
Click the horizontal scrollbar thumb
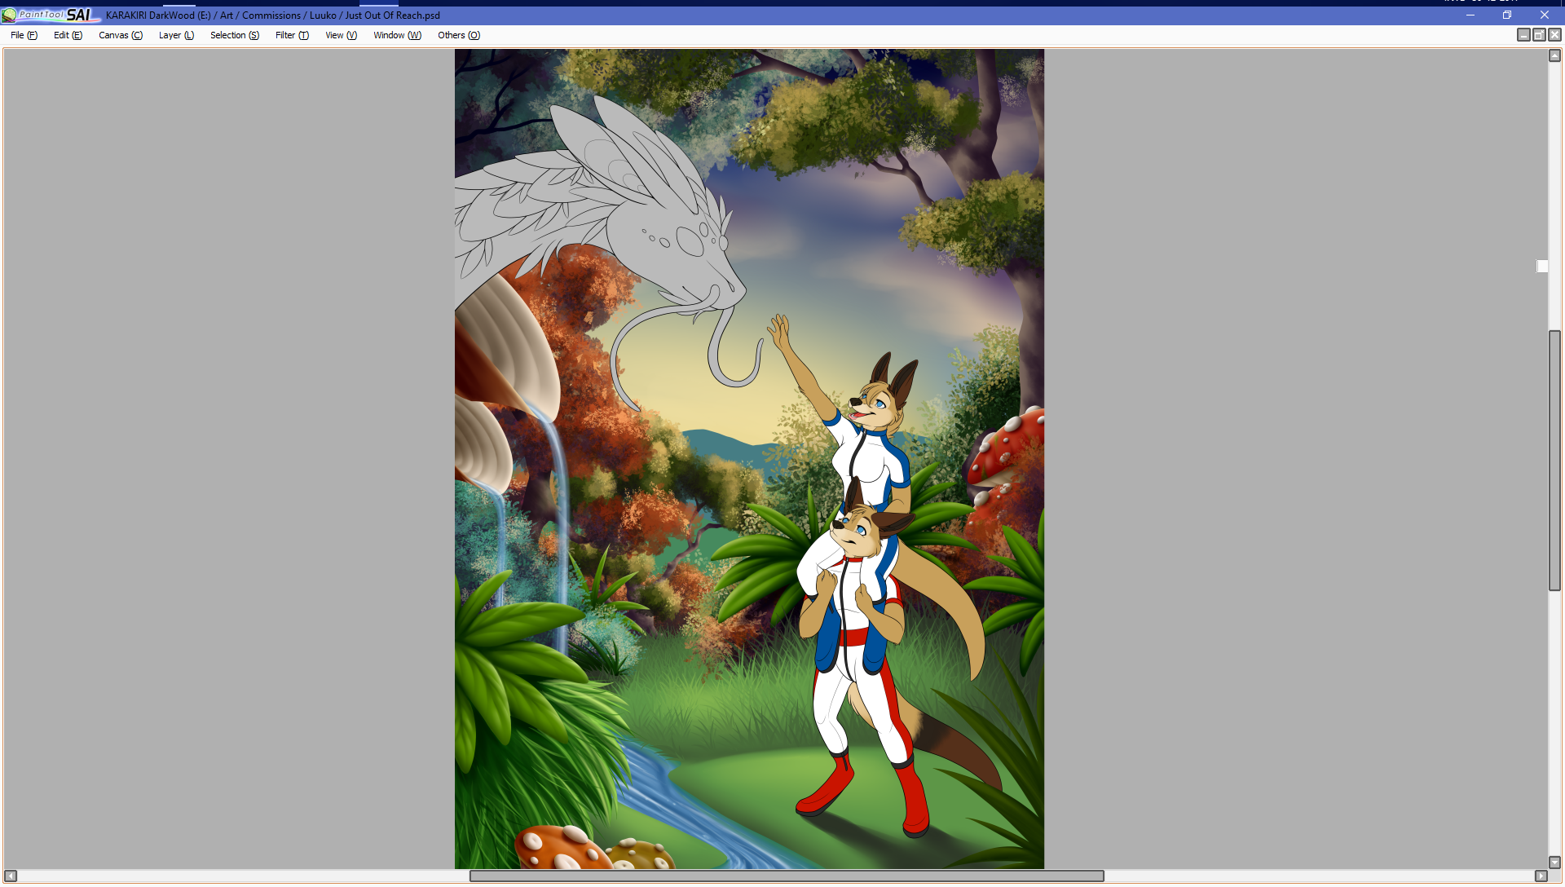point(787,876)
